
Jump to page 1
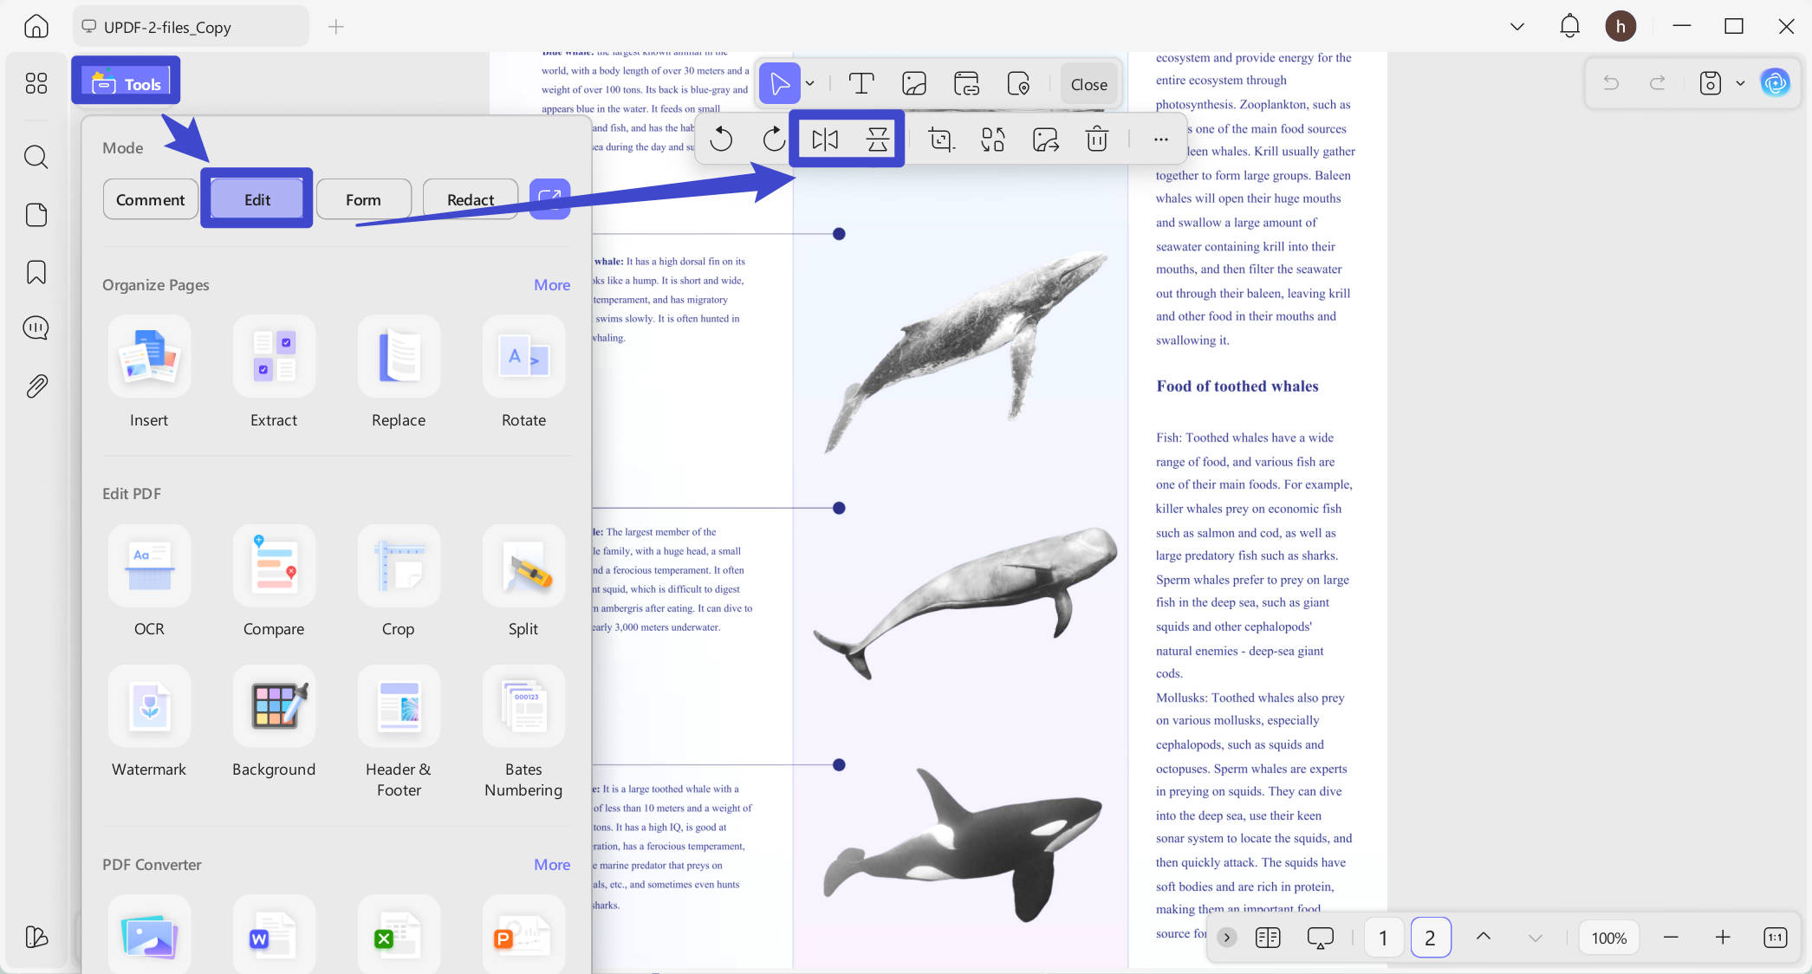pyautogui.click(x=1383, y=938)
